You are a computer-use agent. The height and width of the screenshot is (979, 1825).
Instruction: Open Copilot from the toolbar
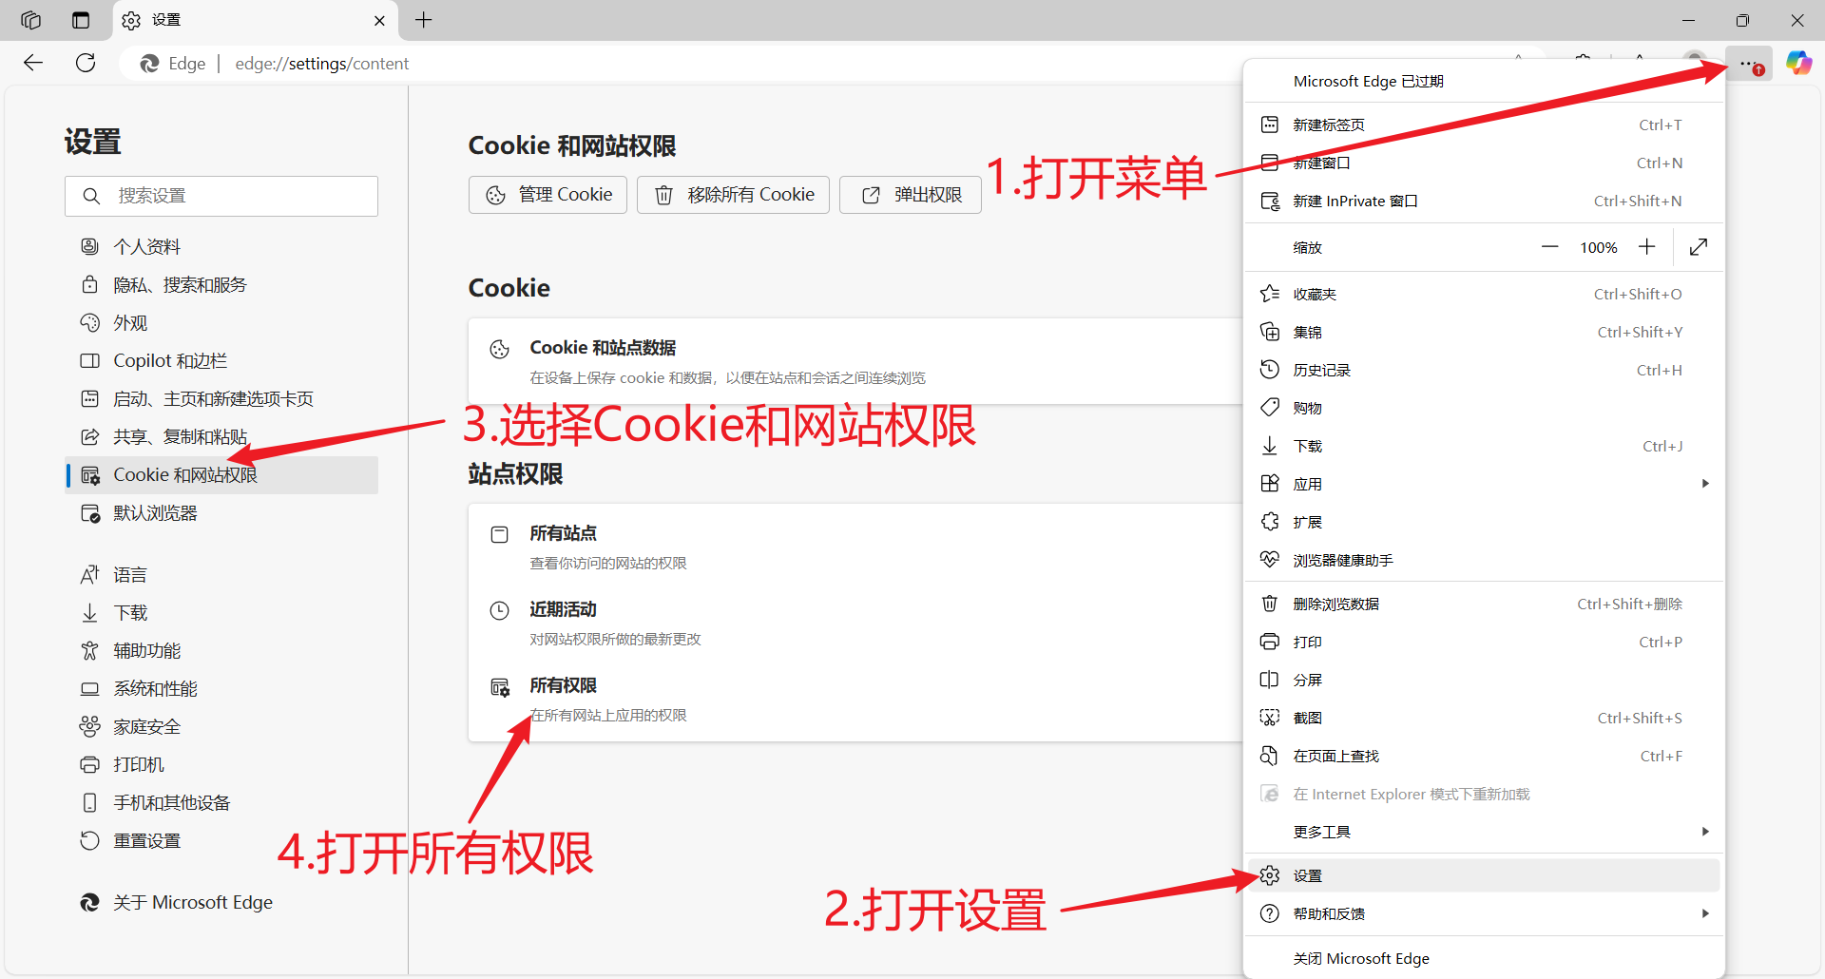click(x=1798, y=63)
